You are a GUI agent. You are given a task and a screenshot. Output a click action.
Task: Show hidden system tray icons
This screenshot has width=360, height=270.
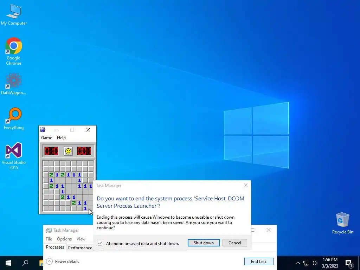[297, 263]
